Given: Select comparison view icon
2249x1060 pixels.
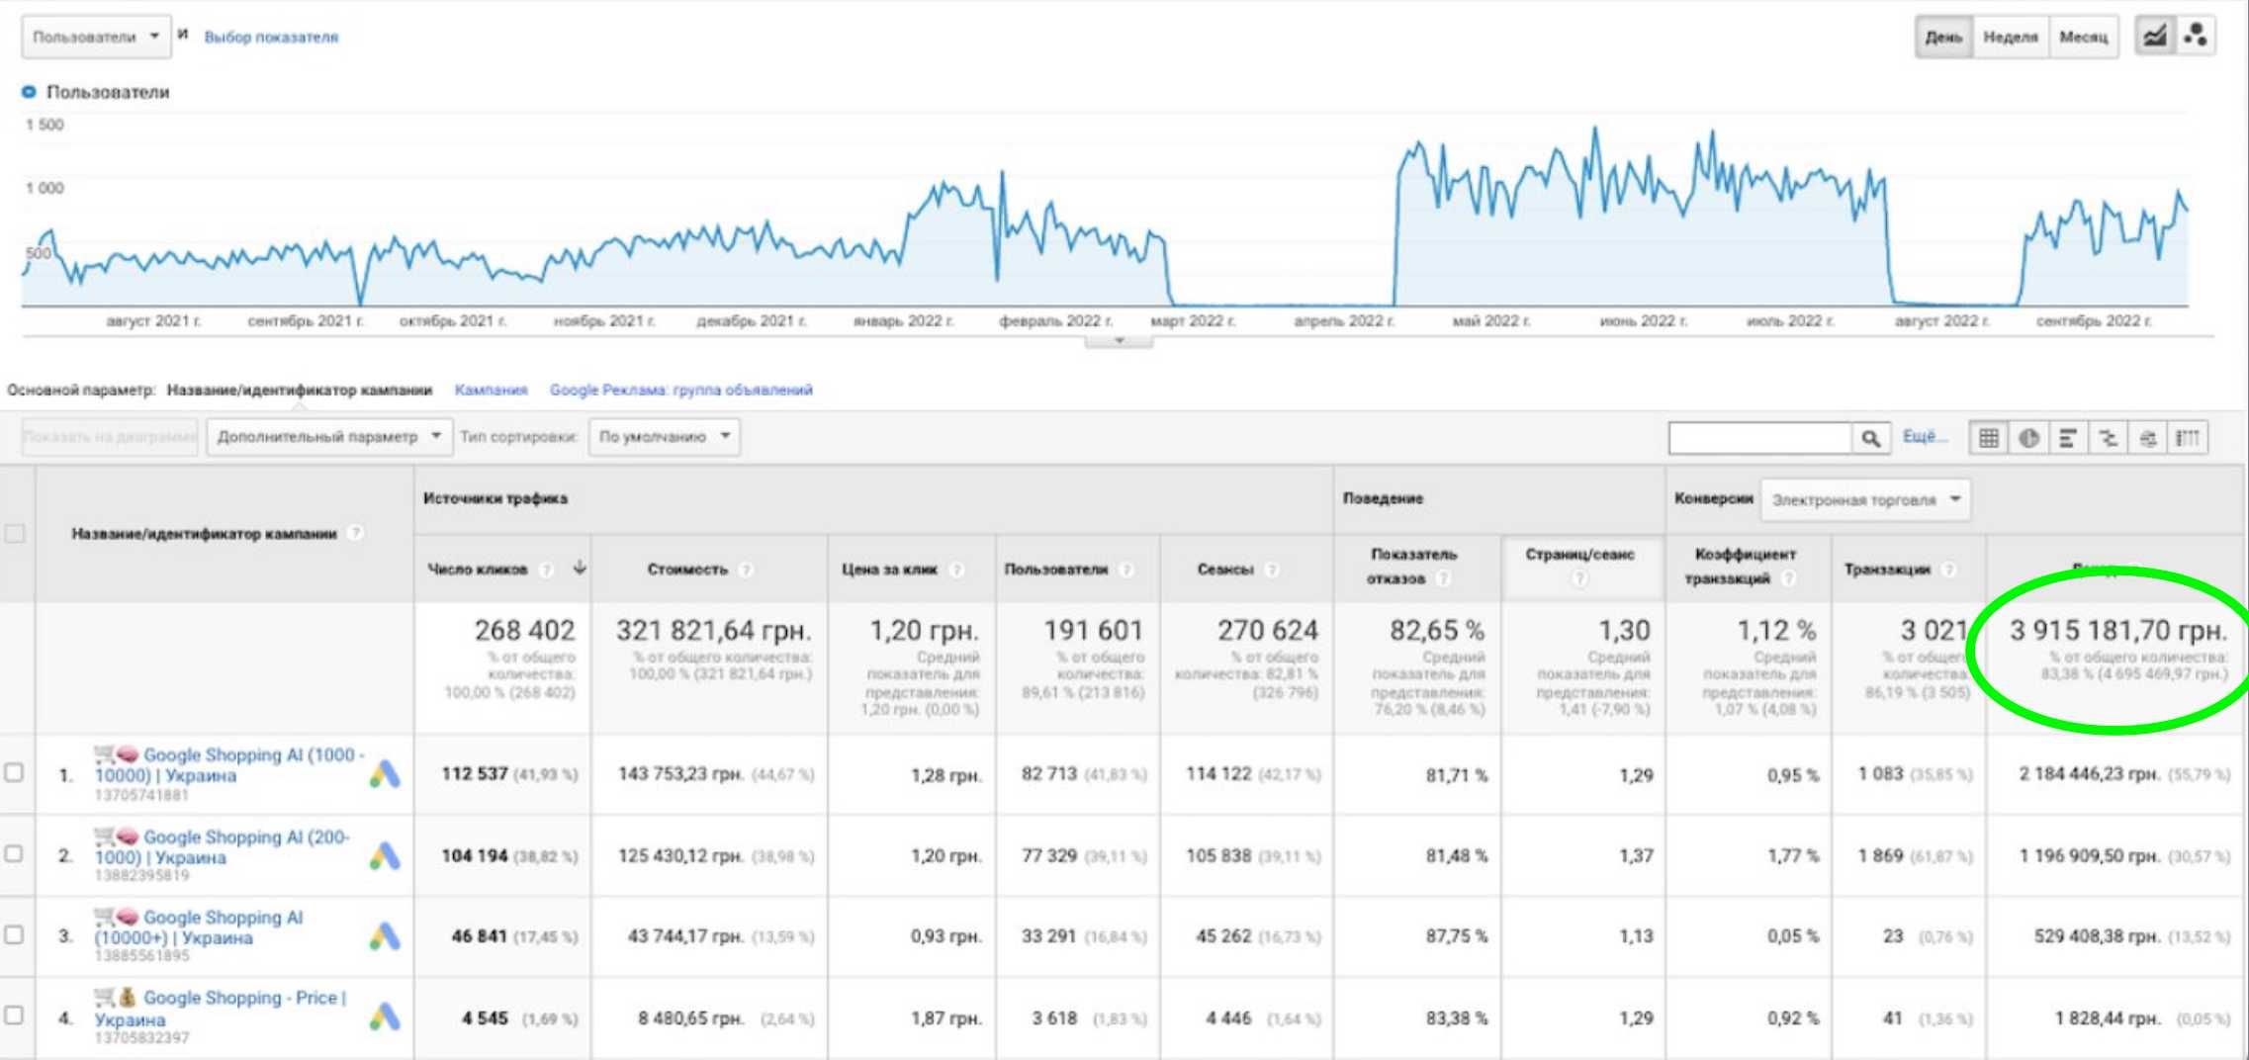Looking at the screenshot, I should coord(2108,438).
